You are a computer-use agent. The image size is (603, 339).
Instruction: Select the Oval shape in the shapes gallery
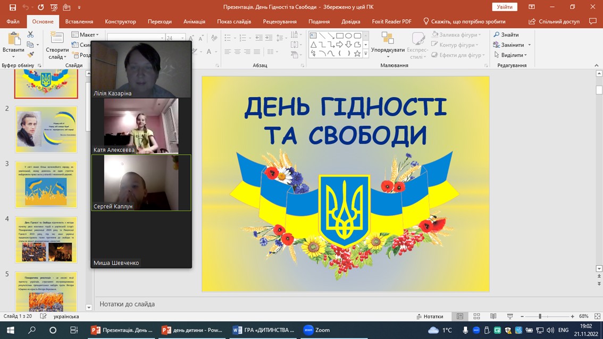pos(348,36)
